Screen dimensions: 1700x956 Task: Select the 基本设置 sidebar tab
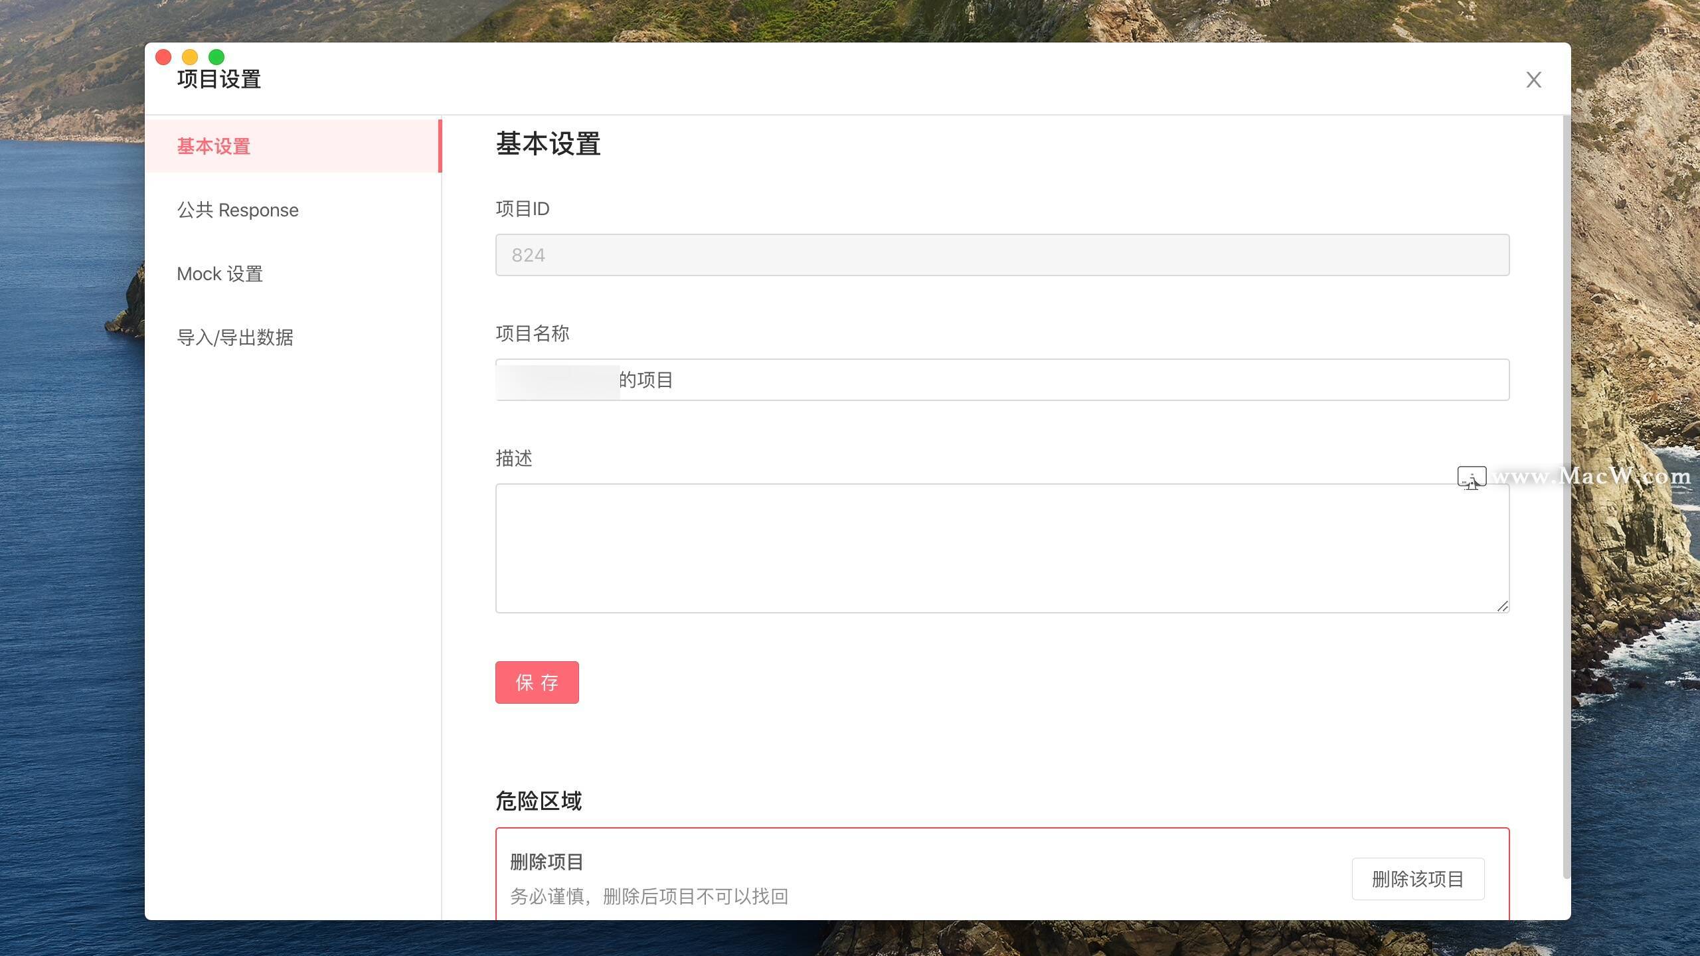293,146
